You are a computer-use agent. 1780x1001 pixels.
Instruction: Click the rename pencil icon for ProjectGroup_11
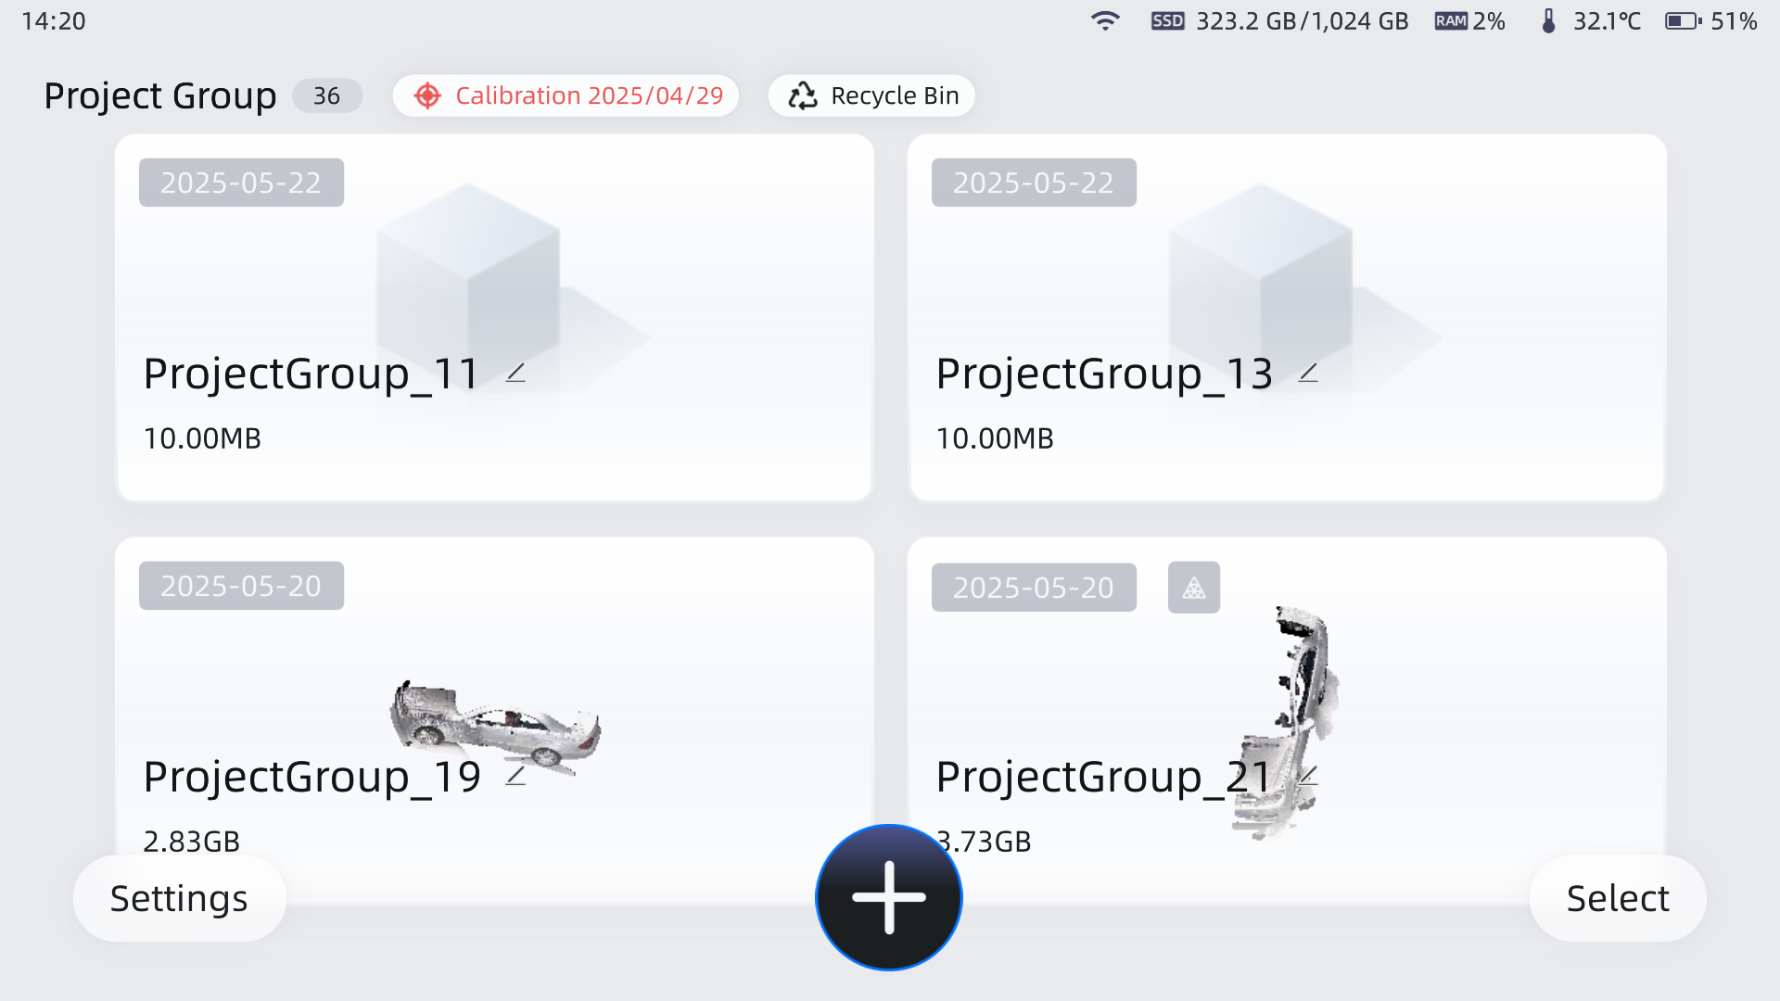pos(515,374)
